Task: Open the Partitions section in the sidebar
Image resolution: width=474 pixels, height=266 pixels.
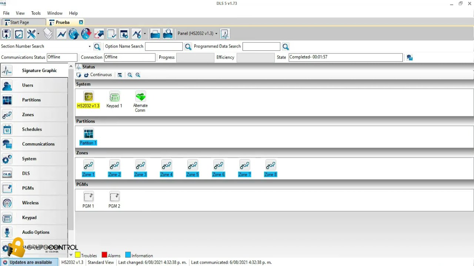Action: (34, 100)
